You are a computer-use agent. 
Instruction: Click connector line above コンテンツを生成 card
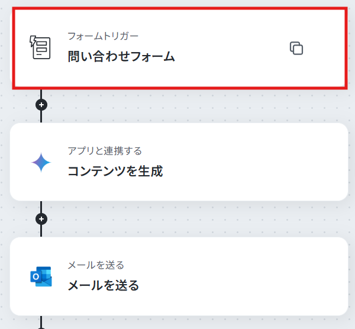coord(41,117)
